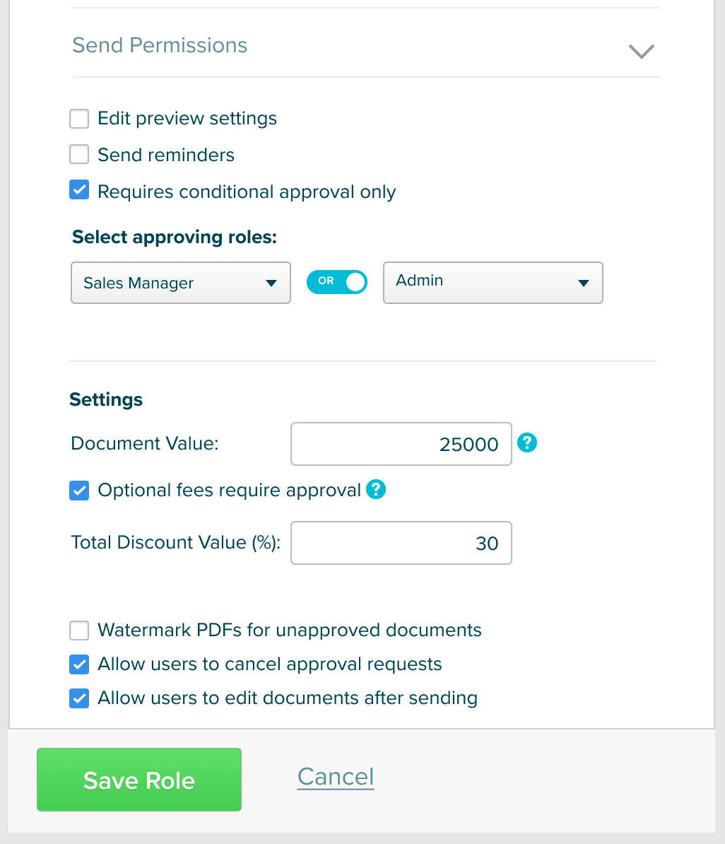Collapse the Send Permissions section chevron
The width and height of the screenshot is (725, 844).
click(641, 51)
